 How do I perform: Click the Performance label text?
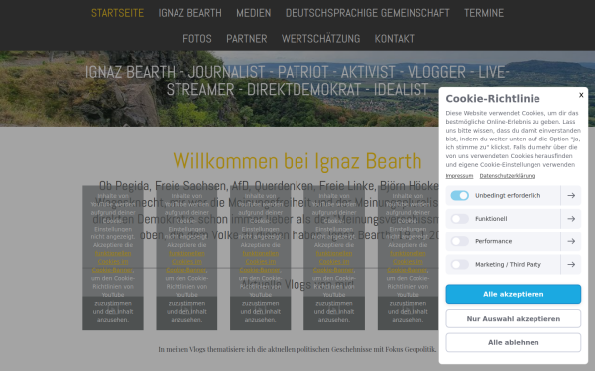point(493,241)
